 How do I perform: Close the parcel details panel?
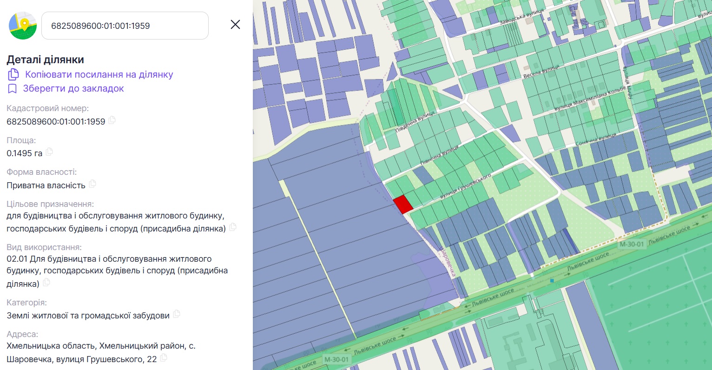pos(235,25)
